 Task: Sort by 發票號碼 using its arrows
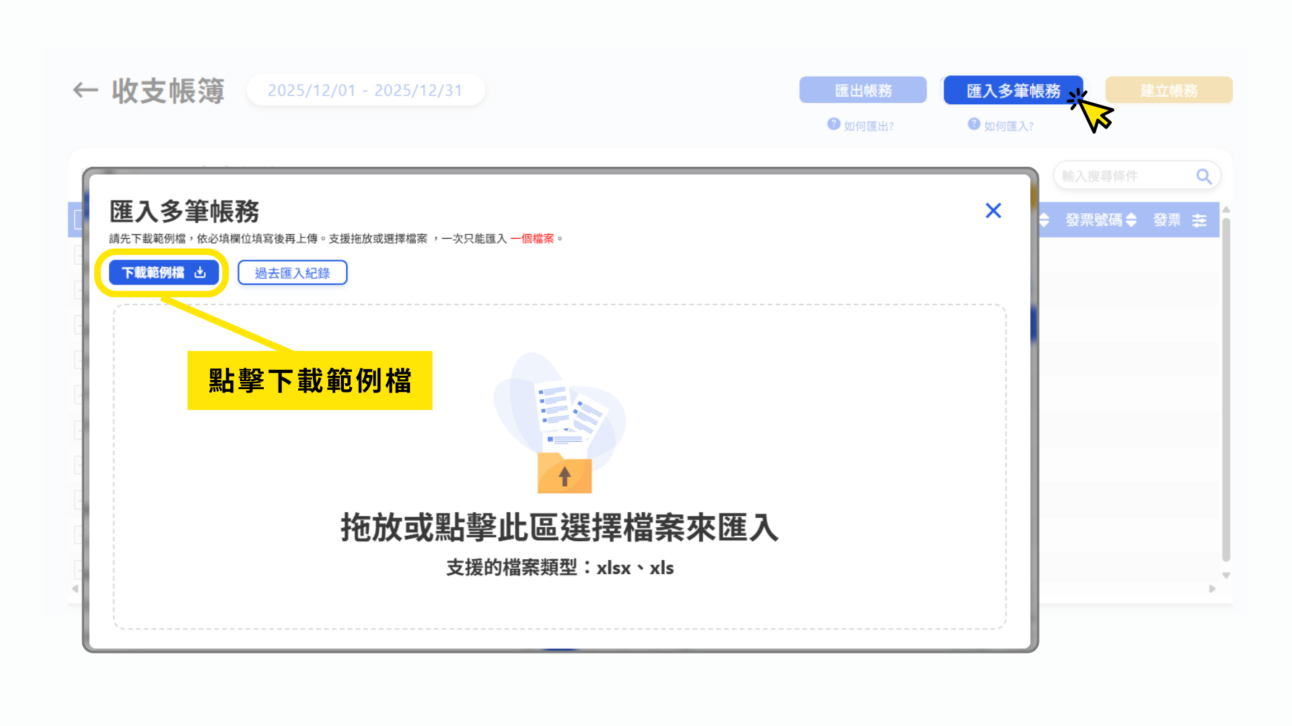coord(1131,220)
